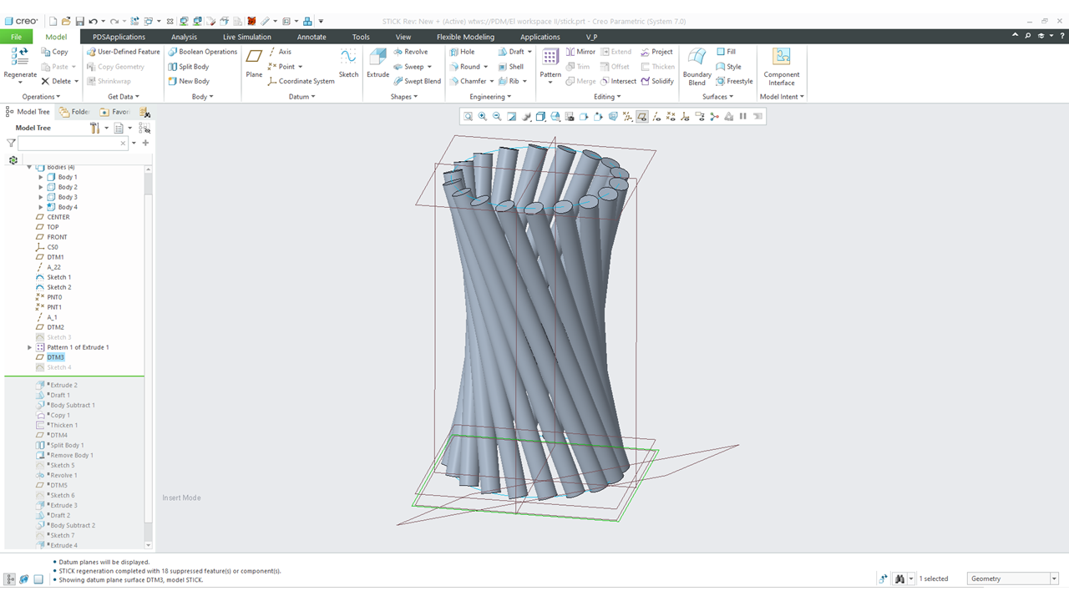
Task: Click Zoom In in graphics toolbar
Action: [483, 117]
